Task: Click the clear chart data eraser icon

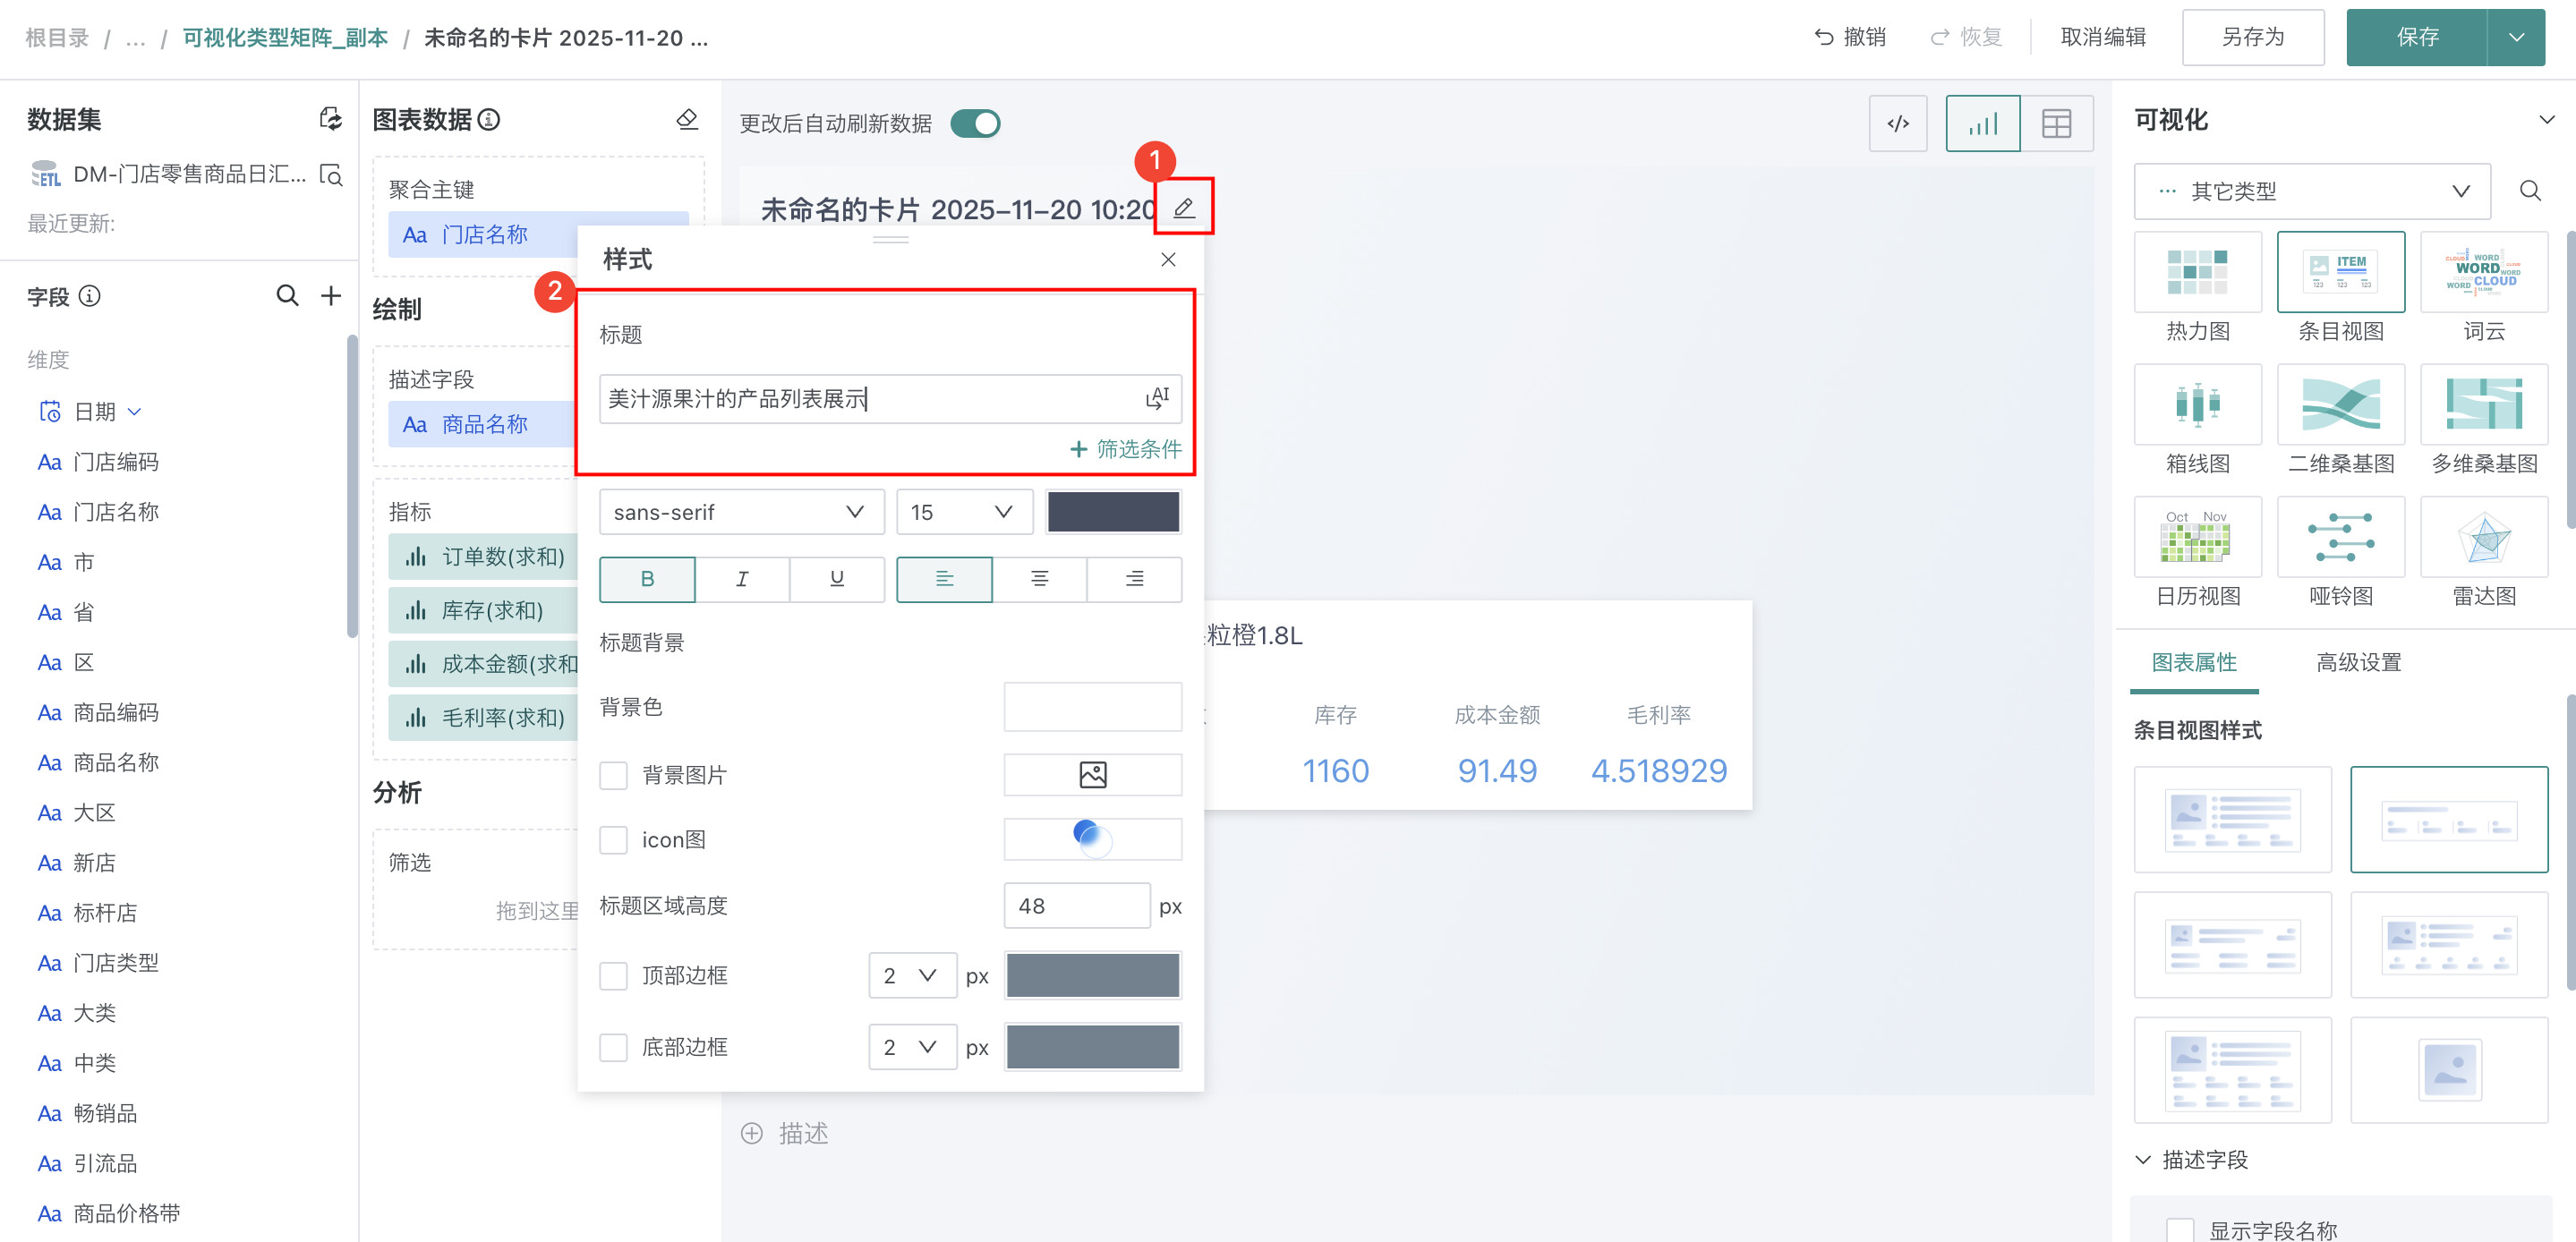Action: point(687,120)
